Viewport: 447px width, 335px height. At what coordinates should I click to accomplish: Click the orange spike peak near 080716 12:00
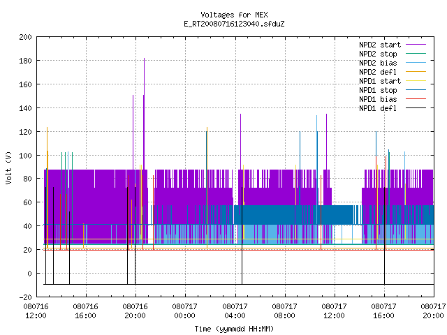[47, 128]
